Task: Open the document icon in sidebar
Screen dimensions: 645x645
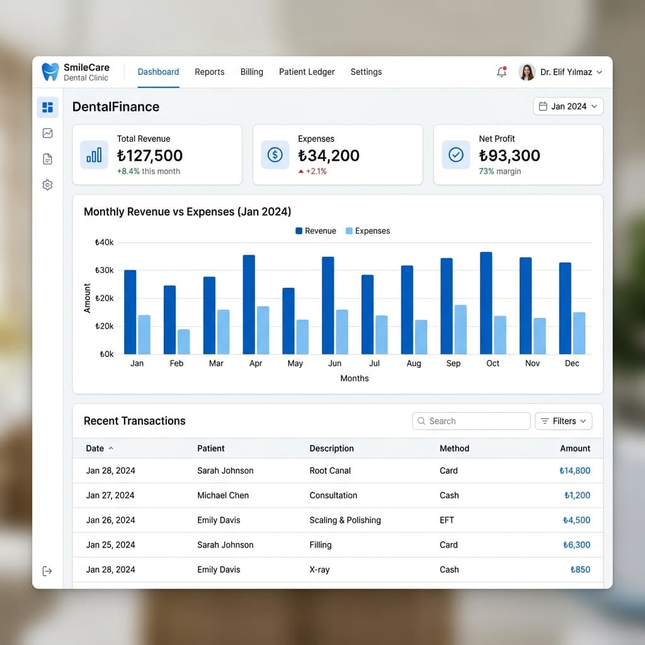Action: point(47,159)
